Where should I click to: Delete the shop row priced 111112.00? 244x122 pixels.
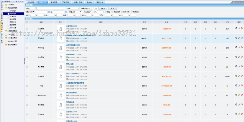click(x=242, y=38)
